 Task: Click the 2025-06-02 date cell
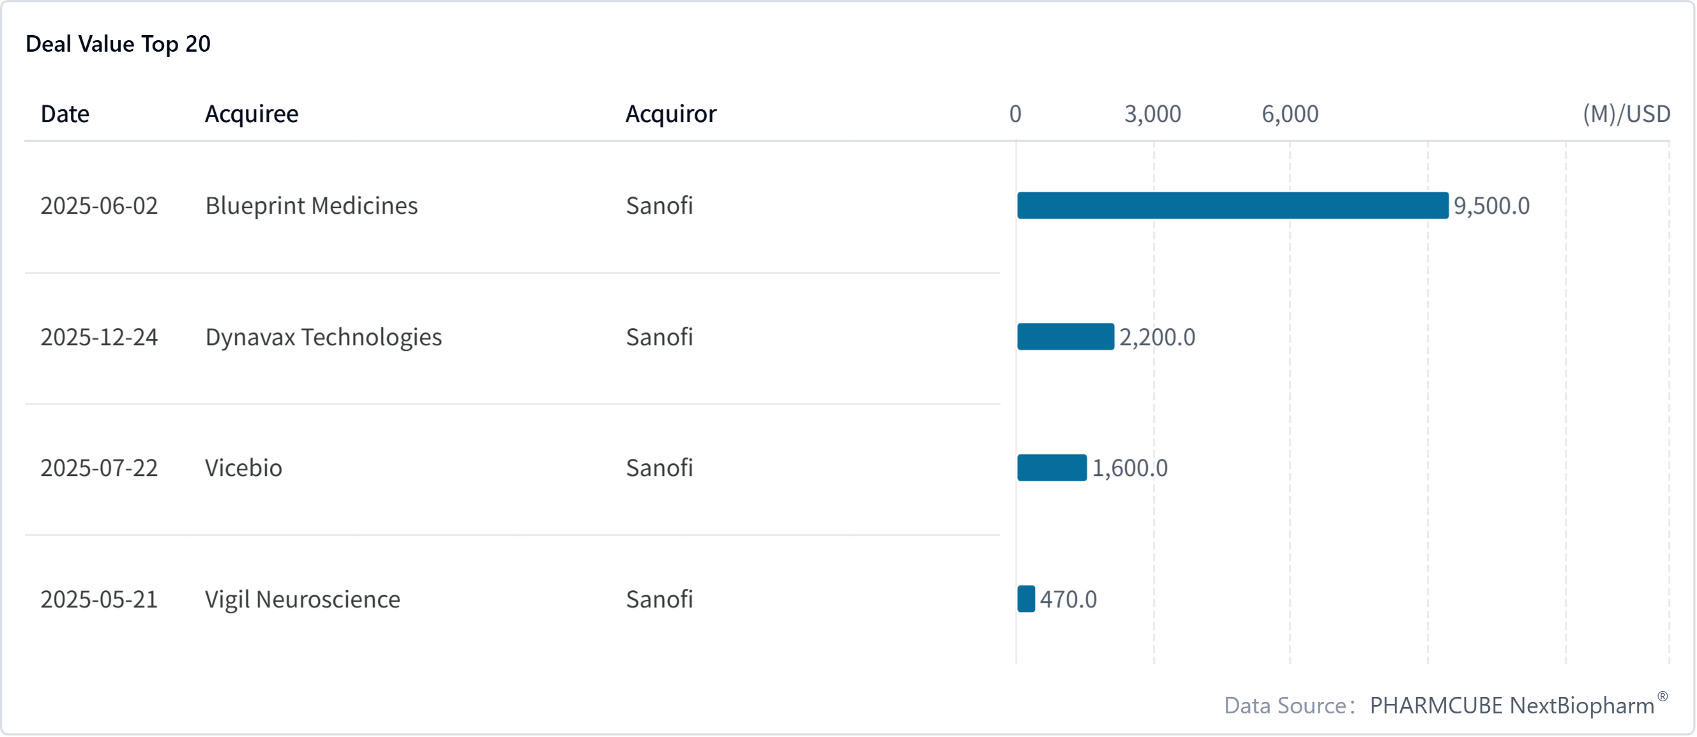click(99, 205)
